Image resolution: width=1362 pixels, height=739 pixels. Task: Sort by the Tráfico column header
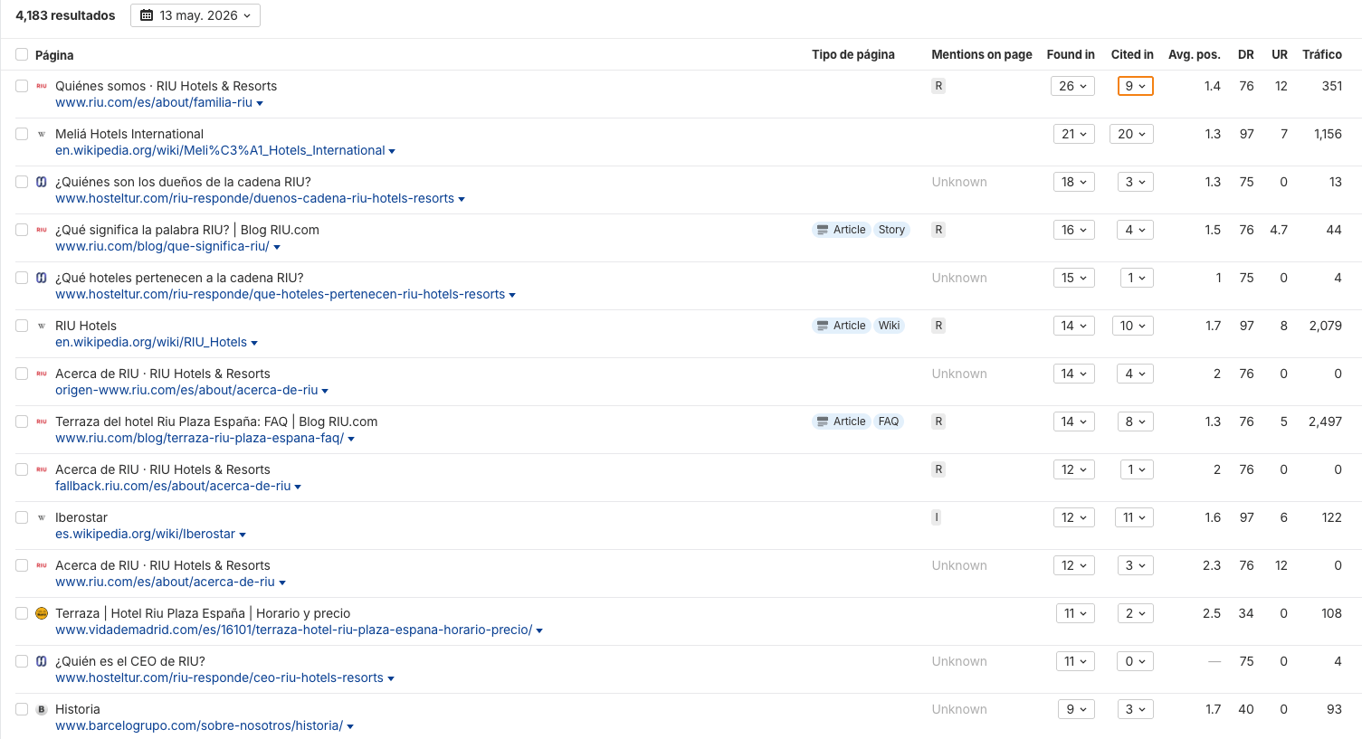coord(1322,54)
